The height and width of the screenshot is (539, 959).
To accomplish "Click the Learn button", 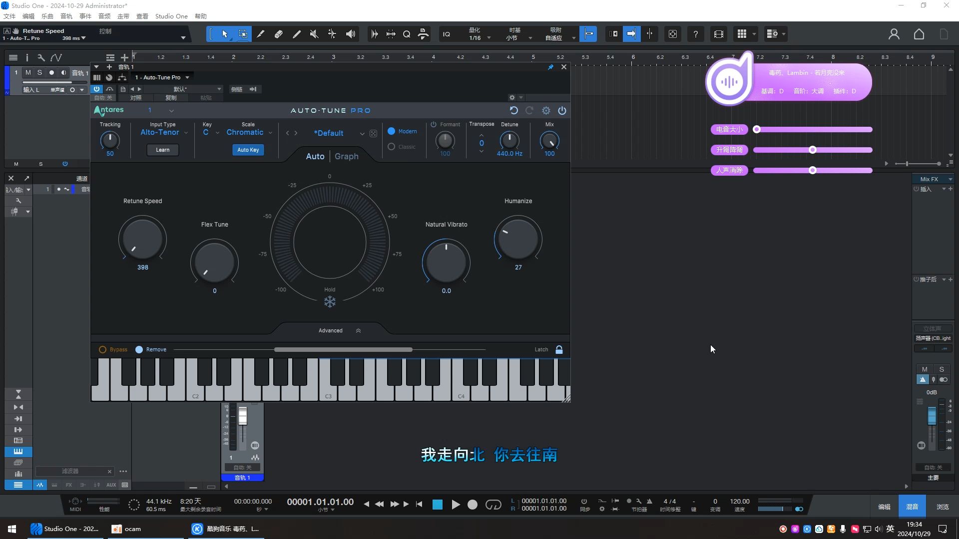I will click(x=163, y=150).
